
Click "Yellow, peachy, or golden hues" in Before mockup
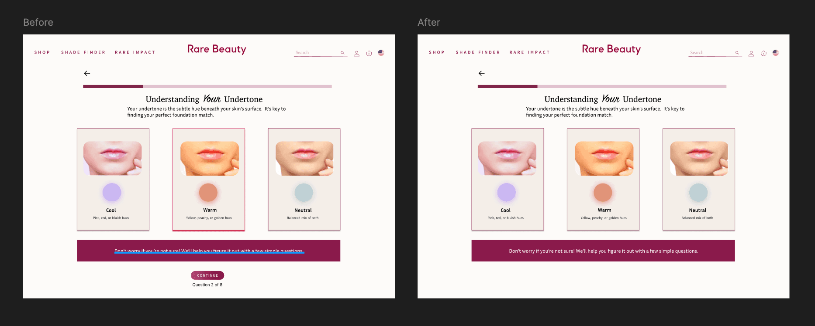[x=209, y=218]
